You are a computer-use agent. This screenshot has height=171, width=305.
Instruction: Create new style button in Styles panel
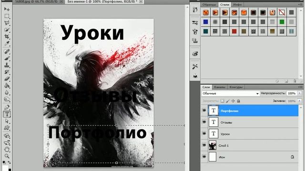(286, 81)
